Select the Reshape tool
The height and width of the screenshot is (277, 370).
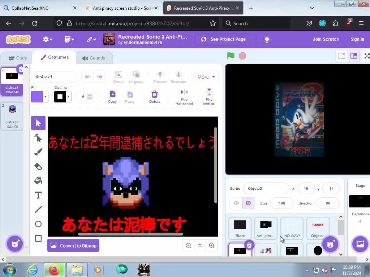pyautogui.click(x=38, y=137)
